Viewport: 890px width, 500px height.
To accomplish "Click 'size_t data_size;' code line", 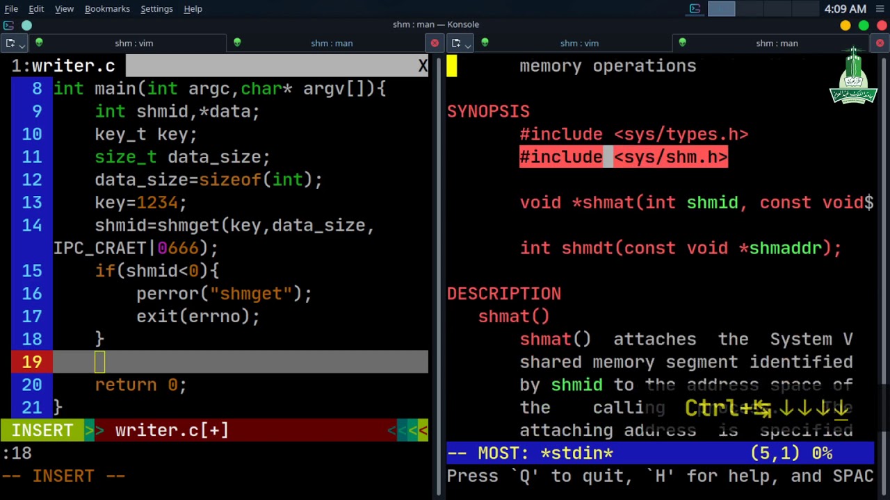I will coord(182,157).
